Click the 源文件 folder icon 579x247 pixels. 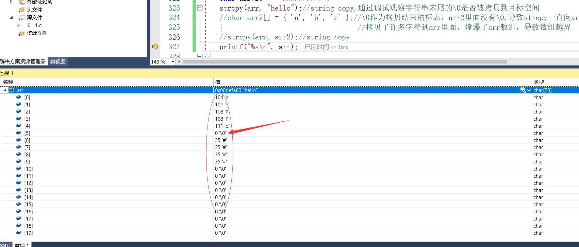tap(21, 17)
